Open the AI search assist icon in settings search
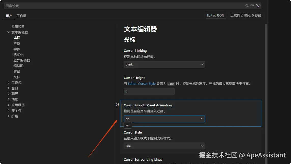 click(x=246, y=6)
